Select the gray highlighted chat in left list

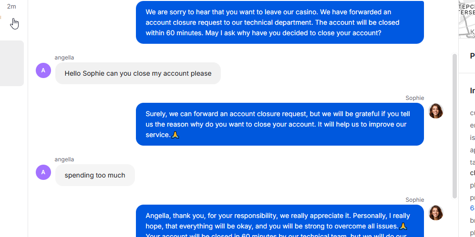pos(12,63)
